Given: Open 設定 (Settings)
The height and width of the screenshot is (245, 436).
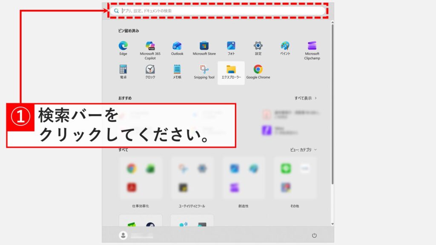Looking at the screenshot, I should [x=258, y=46].
